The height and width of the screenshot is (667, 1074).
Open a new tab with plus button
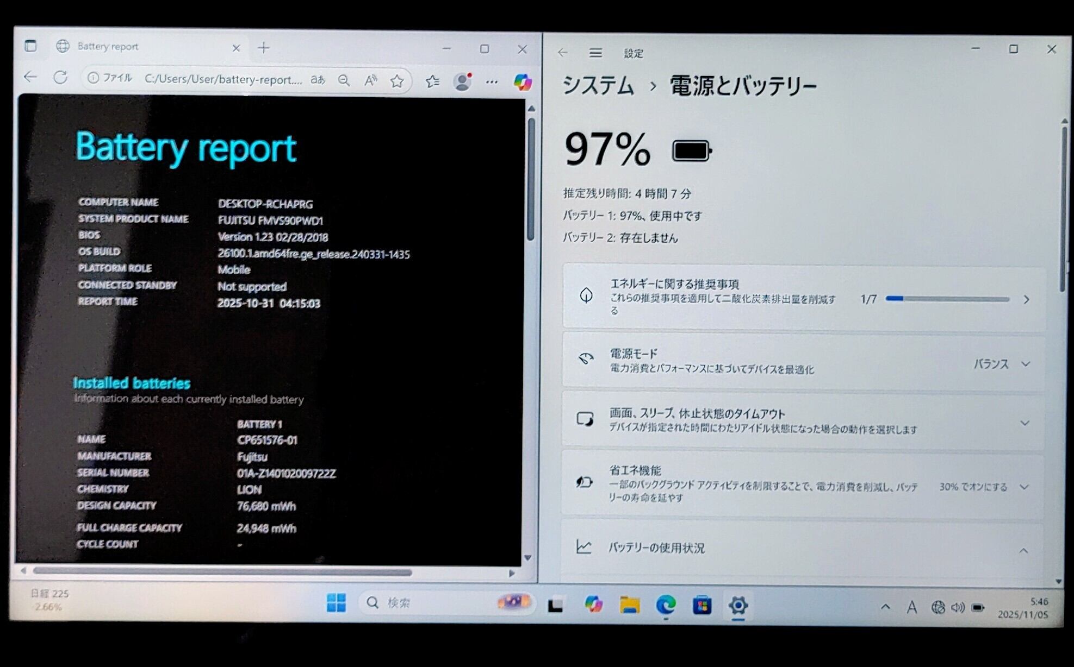[x=264, y=48]
